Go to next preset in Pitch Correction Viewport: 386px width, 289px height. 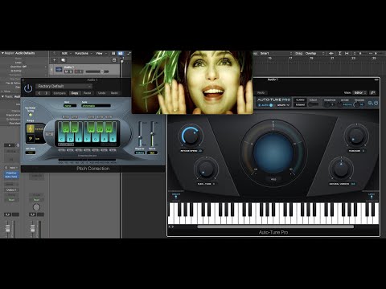point(47,93)
